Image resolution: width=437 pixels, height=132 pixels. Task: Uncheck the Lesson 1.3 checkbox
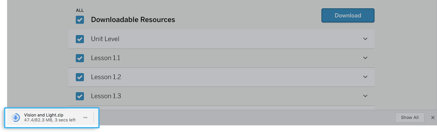coord(80,96)
